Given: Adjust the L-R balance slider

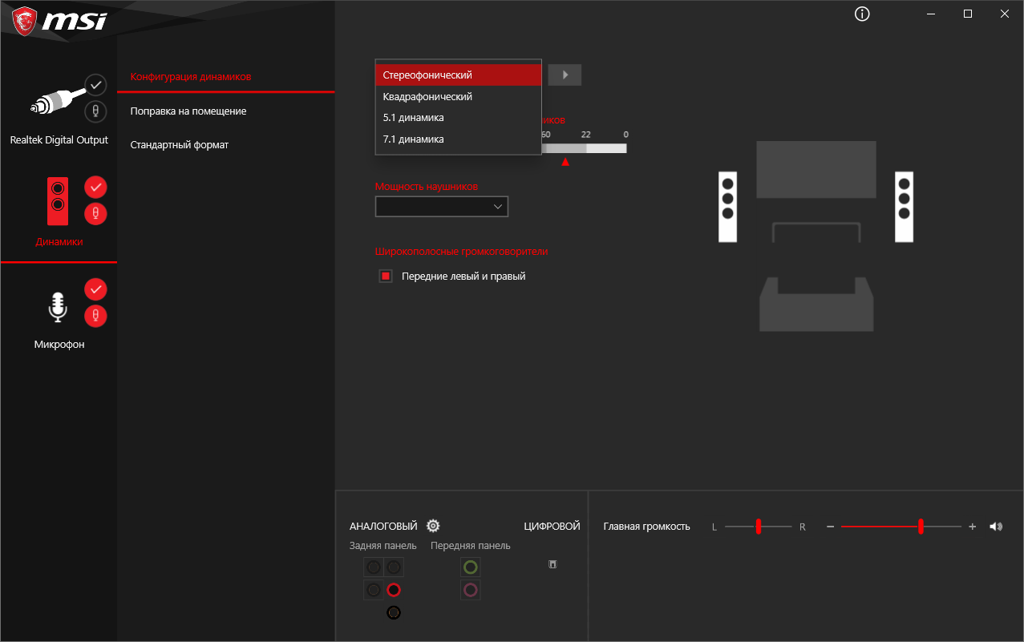Looking at the screenshot, I should coord(759,527).
